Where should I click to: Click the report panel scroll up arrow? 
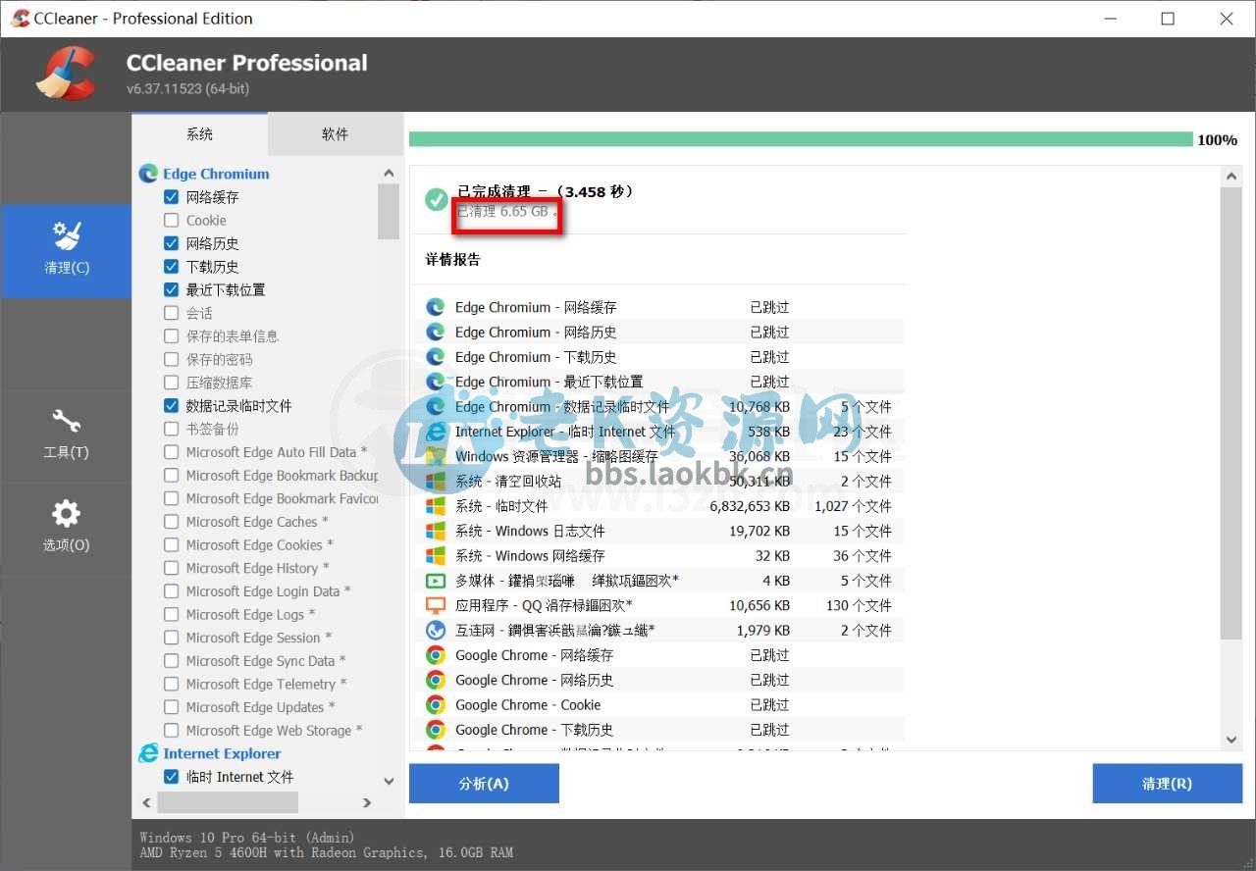tap(1231, 177)
